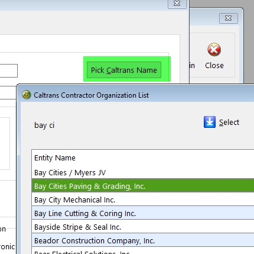Select the Bay City Mechanical Inc. row
This screenshot has width=254, height=254.
click(143, 200)
